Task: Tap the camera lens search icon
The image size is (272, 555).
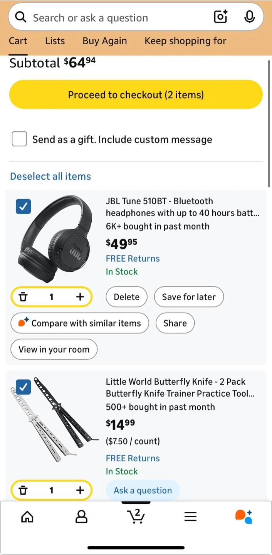Action: click(220, 17)
